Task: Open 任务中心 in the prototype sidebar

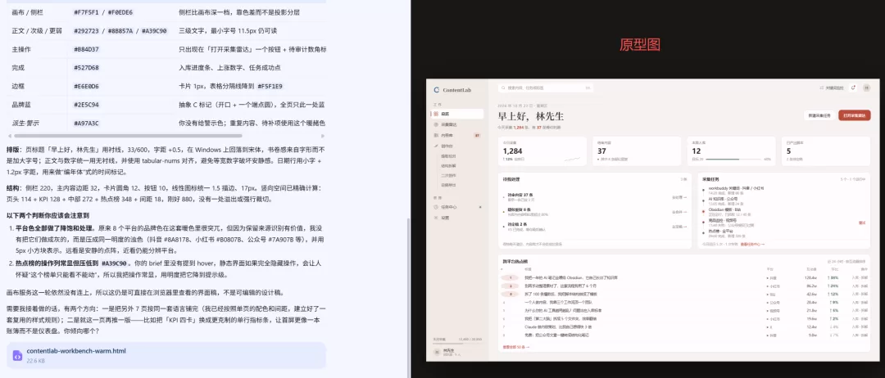Action: [x=458, y=207]
